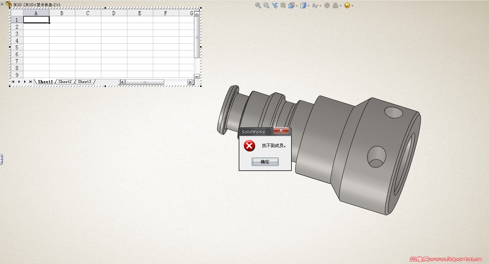Select row 7 header

pyautogui.click(x=17, y=61)
